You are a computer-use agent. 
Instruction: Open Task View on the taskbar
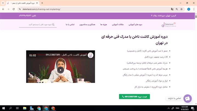pos(17,108)
